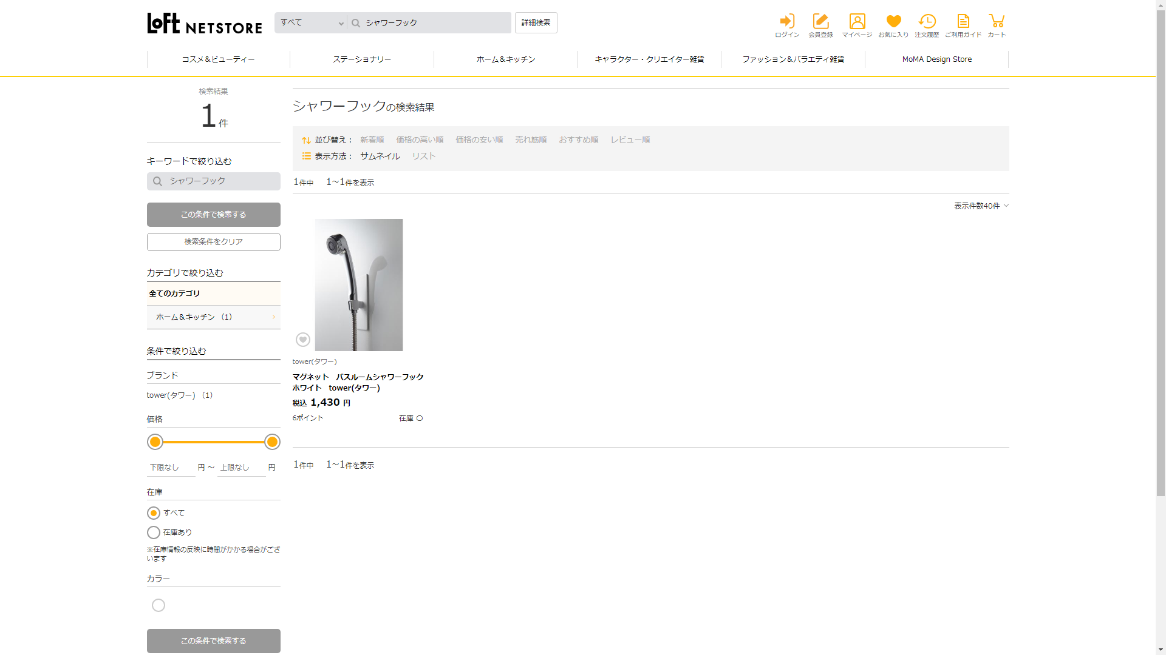The width and height of the screenshot is (1166, 655).
Task: Expand ホーム&キッチン category filter
Action: (x=213, y=317)
